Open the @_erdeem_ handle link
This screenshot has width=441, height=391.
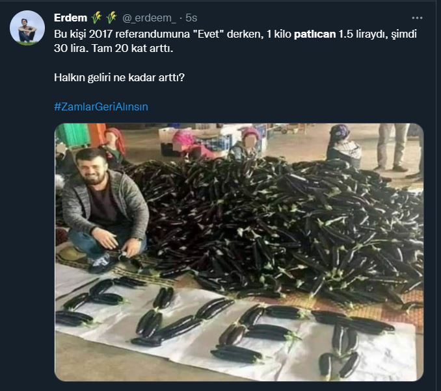[150, 18]
